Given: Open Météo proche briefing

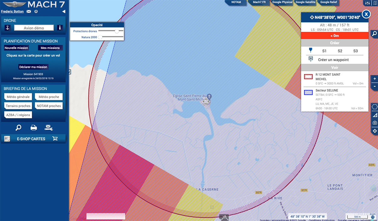Looking at the screenshot, I should (x=49, y=97).
